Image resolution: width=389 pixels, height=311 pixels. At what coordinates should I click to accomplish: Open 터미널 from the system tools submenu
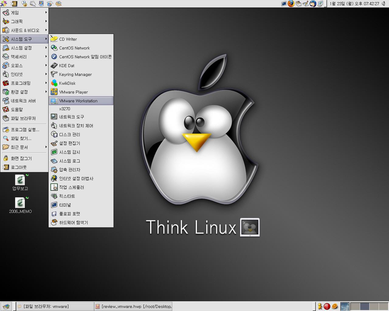[81, 205]
